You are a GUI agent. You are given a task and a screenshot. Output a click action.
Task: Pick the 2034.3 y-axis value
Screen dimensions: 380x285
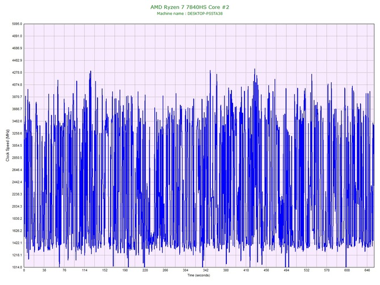pyautogui.click(x=16, y=207)
